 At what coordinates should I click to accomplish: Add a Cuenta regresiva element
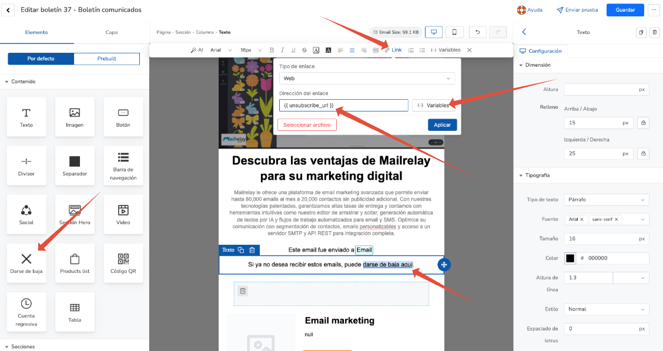(26, 312)
